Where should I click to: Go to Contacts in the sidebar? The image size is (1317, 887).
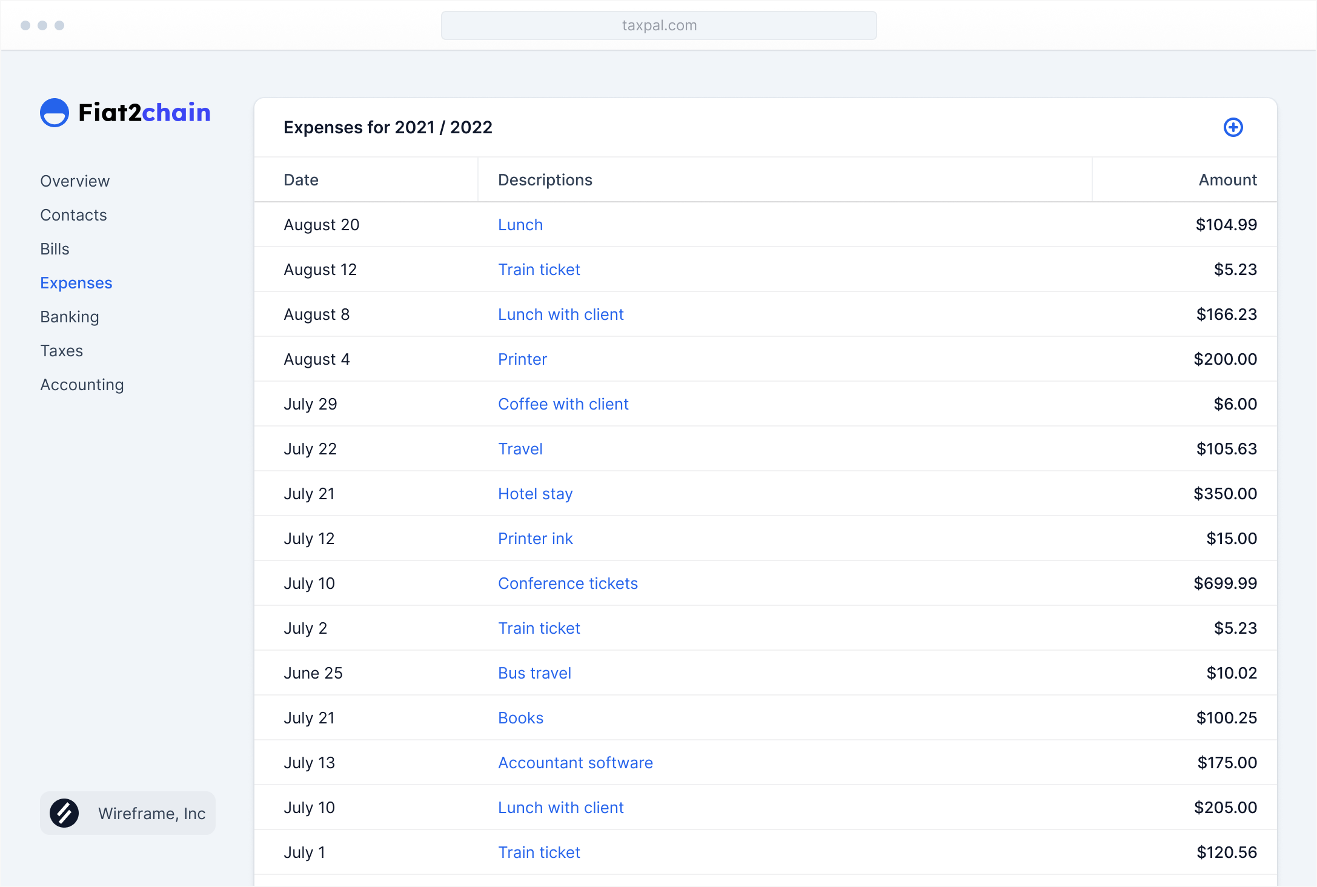click(73, 215)
